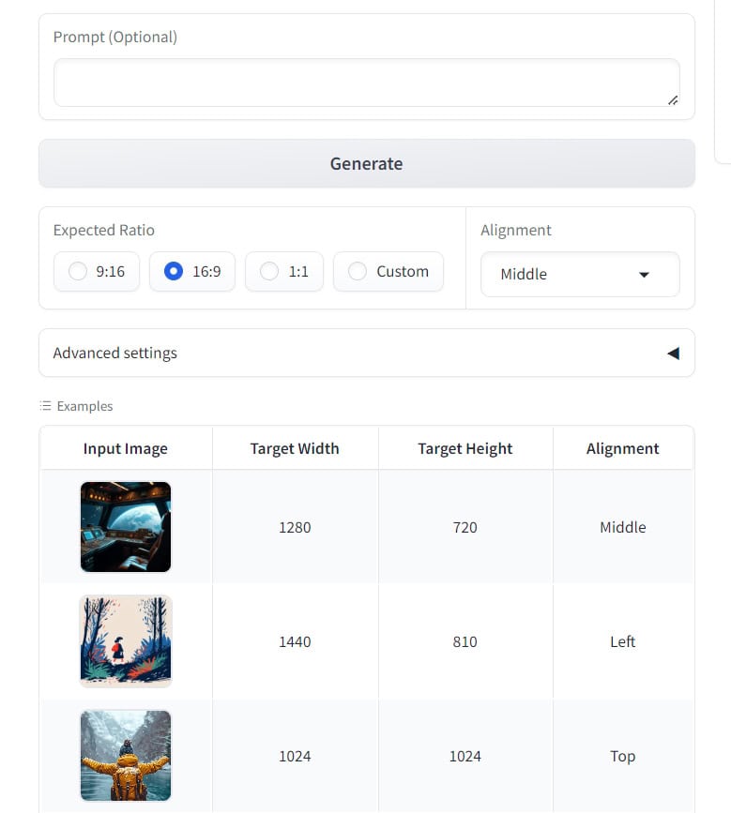Select the forest illustration example thumbnail
731x813 pixels.
pos(126,641)
